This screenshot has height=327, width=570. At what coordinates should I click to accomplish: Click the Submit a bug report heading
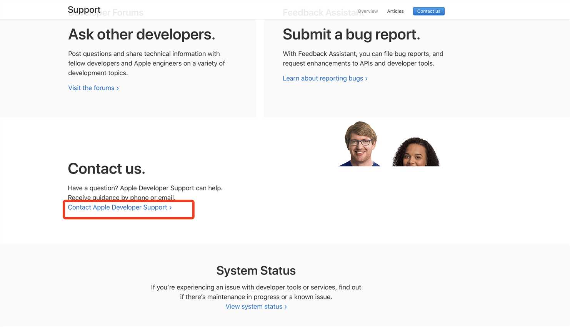[352, 35]
